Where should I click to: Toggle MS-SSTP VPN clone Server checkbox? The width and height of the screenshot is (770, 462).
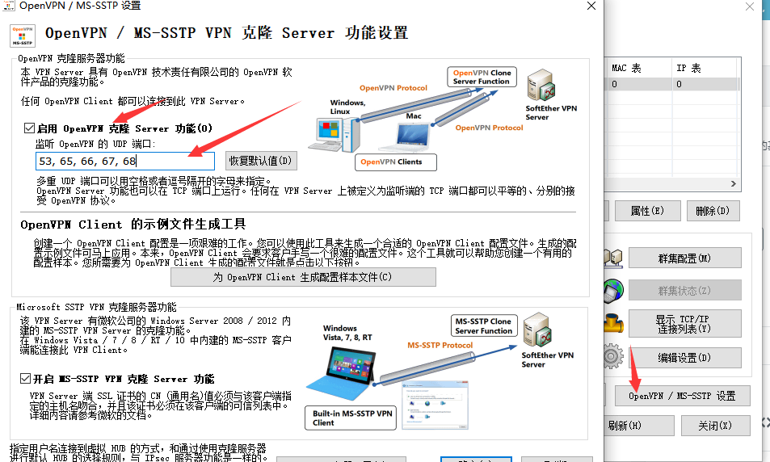pyautogui.click(x=25, y=379)
